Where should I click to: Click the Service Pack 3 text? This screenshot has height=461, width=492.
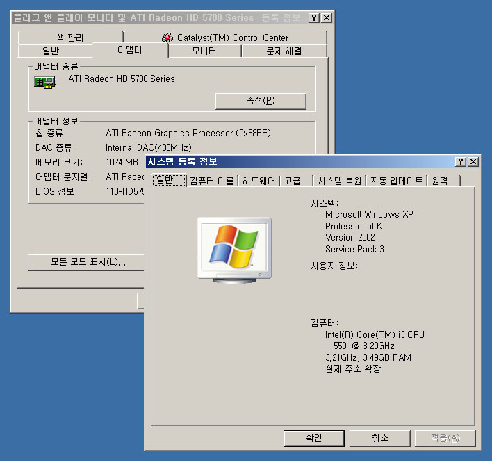coord(354,249)
